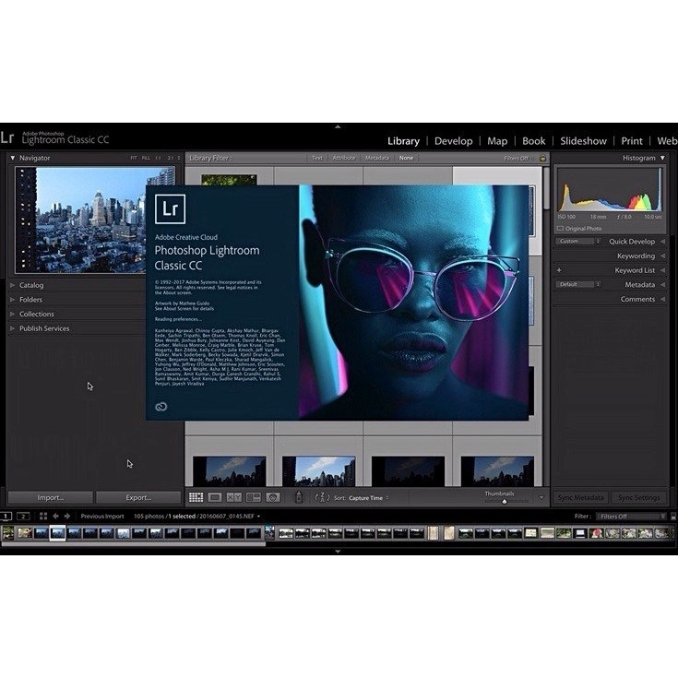Screen dimensions: 678x678
Task: Set Navigator zoom to 1:1
Action: click(159, 159)
